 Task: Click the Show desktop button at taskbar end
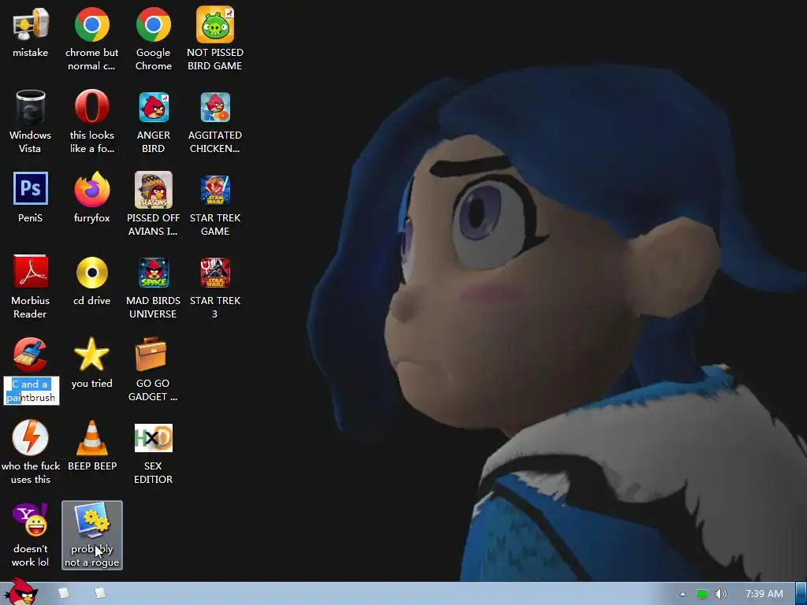tap(801, 594)
